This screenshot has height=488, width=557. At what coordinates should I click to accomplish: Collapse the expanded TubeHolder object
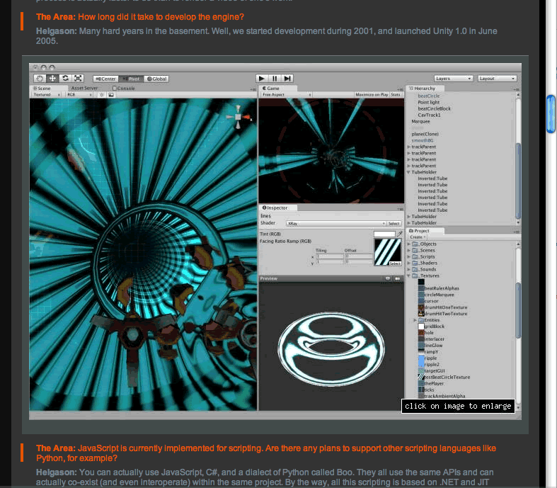click(x=408, y=172)
